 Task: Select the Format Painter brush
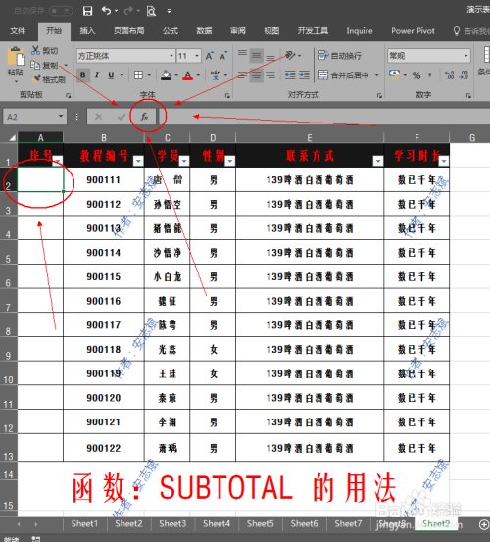pos(36,79)
